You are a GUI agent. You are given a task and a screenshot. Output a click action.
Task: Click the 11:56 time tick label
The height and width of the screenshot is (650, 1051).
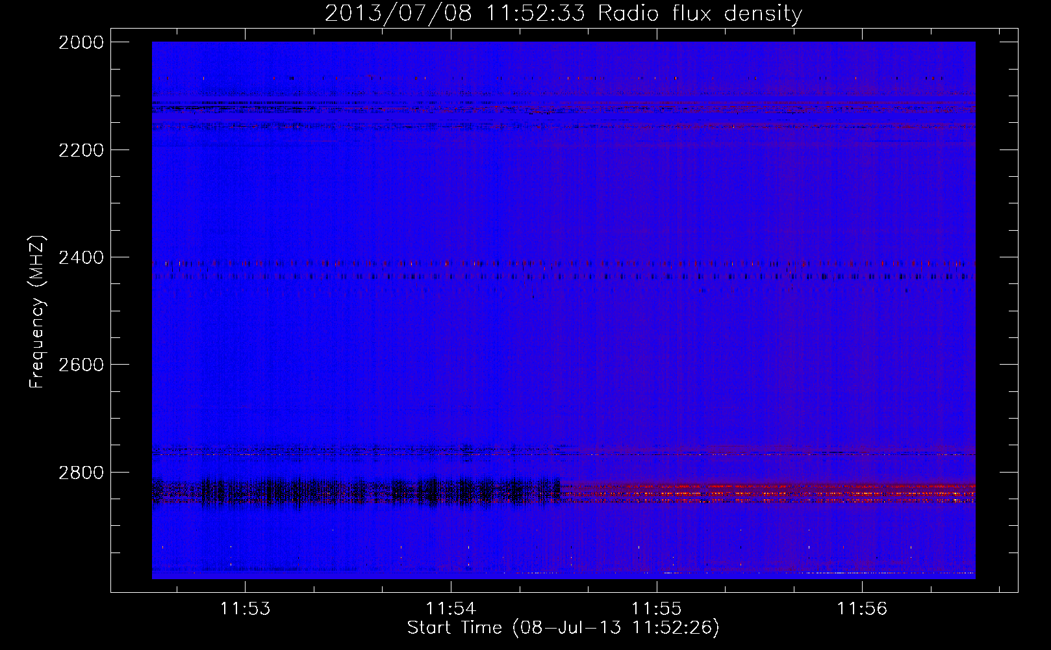862,609
